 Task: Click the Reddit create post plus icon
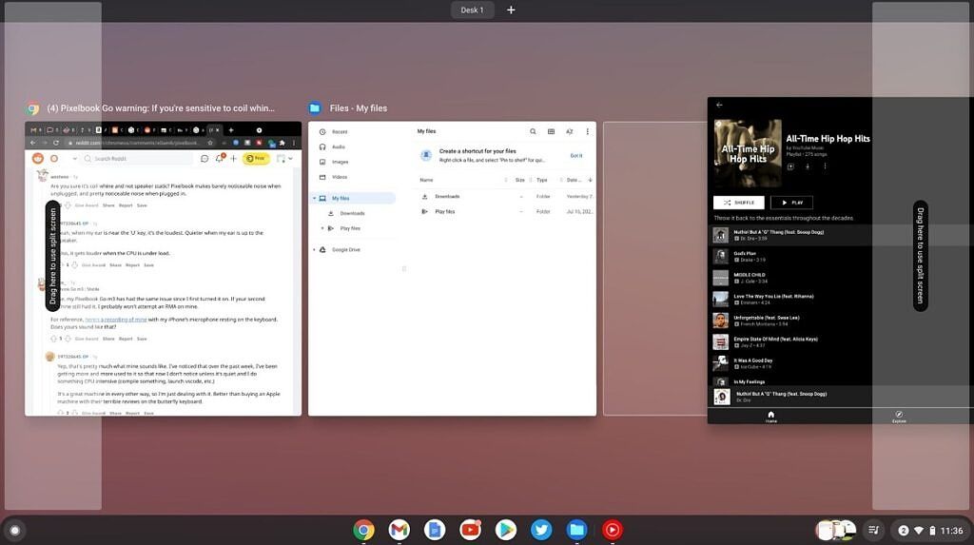pyautogui.click(x=234, y=159)
